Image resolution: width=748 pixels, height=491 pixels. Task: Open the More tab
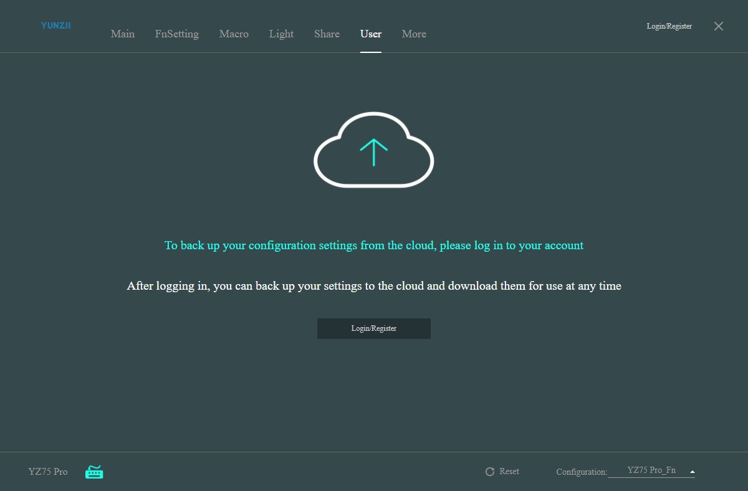point(414,34)
